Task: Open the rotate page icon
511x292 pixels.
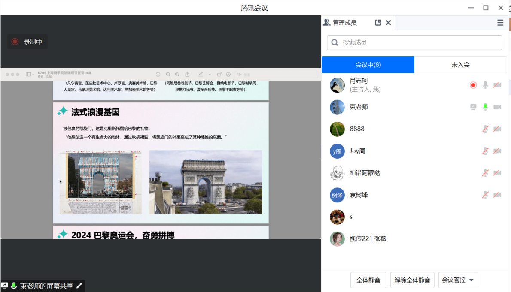Action: pos(219,74)
